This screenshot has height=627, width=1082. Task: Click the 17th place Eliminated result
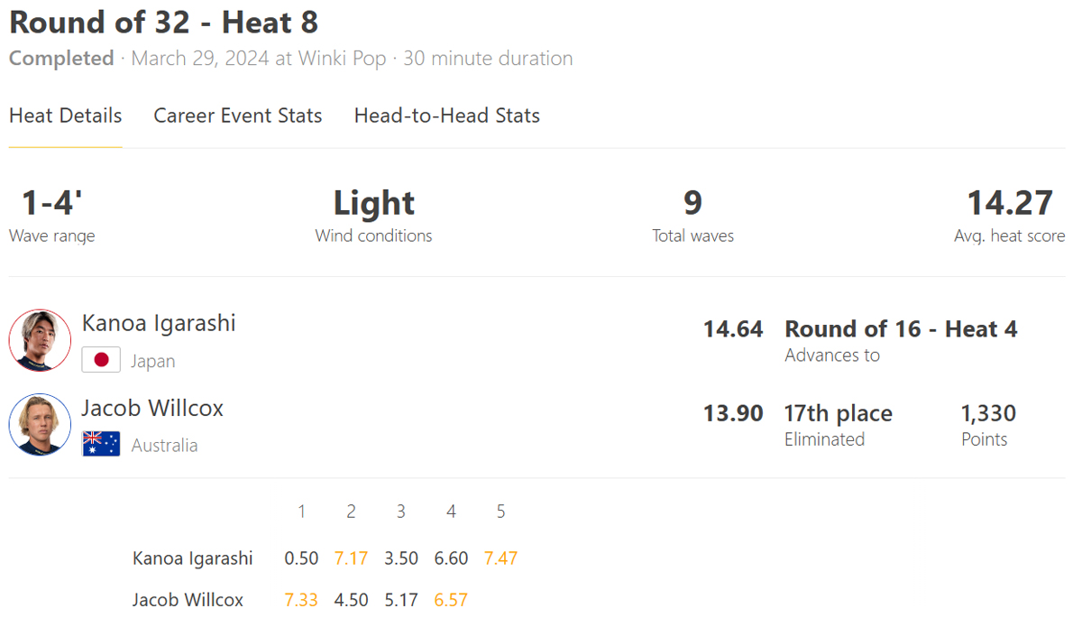839,425
